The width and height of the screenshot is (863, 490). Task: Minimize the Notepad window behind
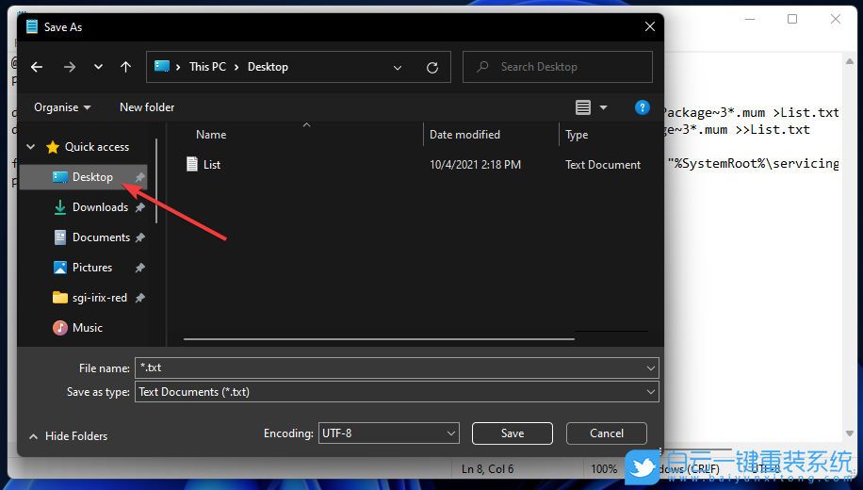coord(750,19)
